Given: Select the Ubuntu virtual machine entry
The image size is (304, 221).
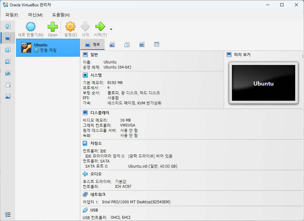Looking at the screenshot, I should (x=48, y=48).
